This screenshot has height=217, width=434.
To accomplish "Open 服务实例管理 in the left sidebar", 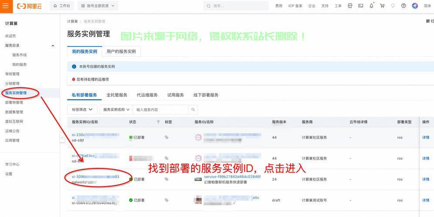I will tap(16, 93).
